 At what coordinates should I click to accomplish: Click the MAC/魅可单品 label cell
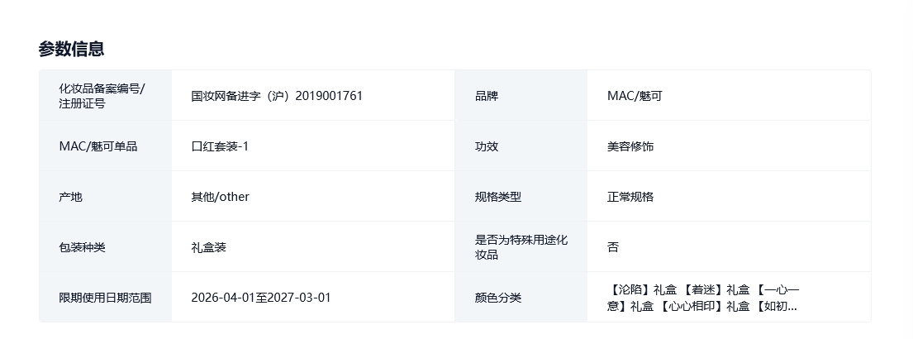click(x=98, y=146)
